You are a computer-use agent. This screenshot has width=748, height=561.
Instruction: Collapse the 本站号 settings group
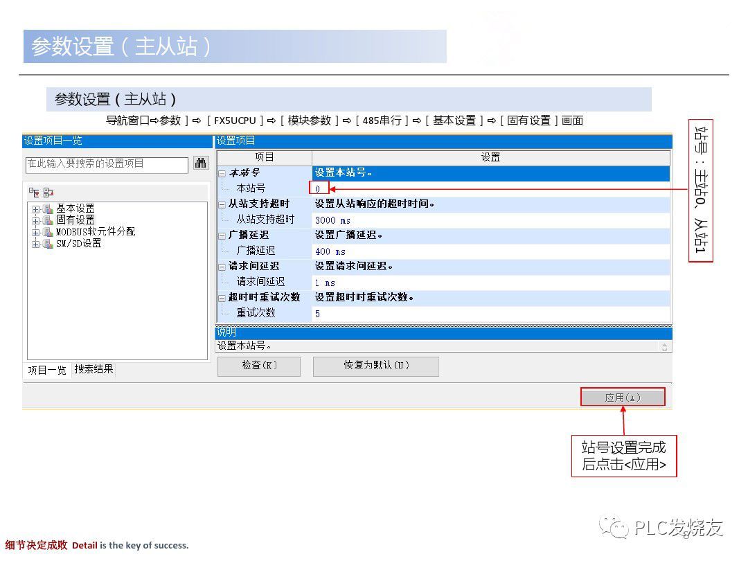click(222, 173)
